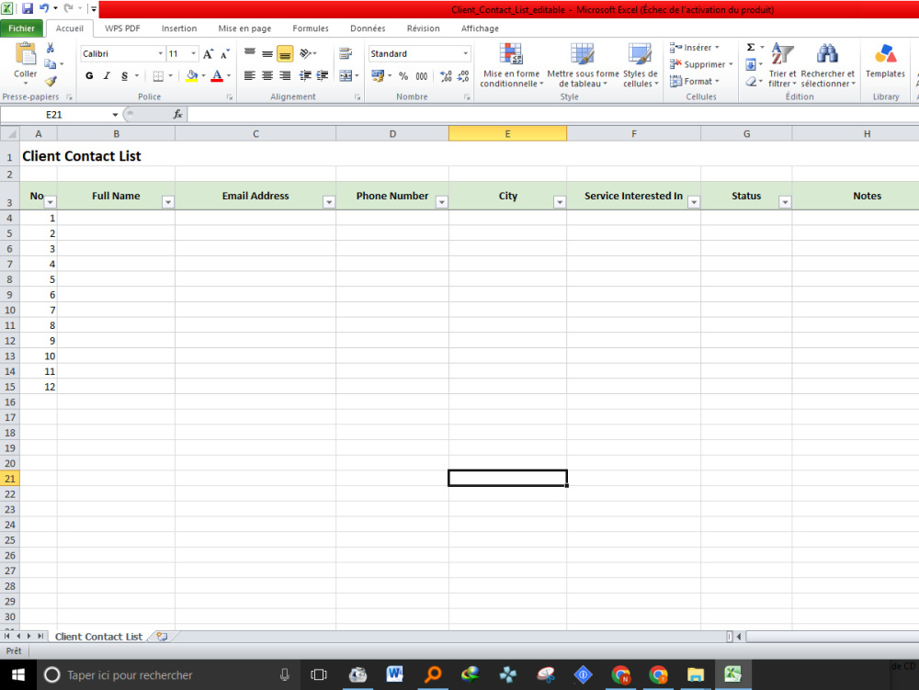Open the Fichier tab
This screenshot has height=690, width=919.
point(22,28)
